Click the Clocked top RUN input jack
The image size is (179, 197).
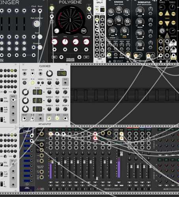(x=32, y=73)
